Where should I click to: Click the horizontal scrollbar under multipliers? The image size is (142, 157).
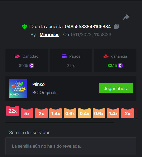[x=60, y=122]
